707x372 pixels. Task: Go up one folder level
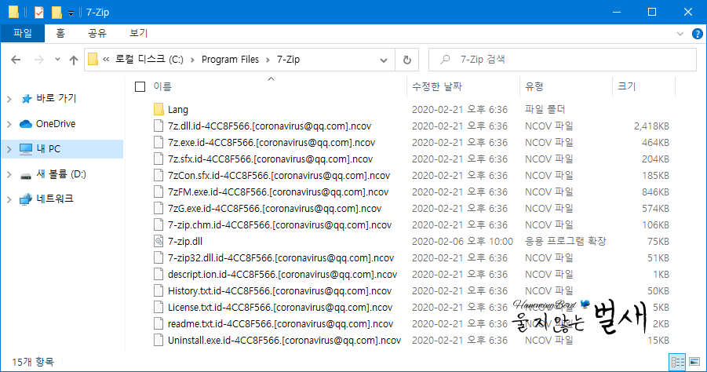(74, 60)
